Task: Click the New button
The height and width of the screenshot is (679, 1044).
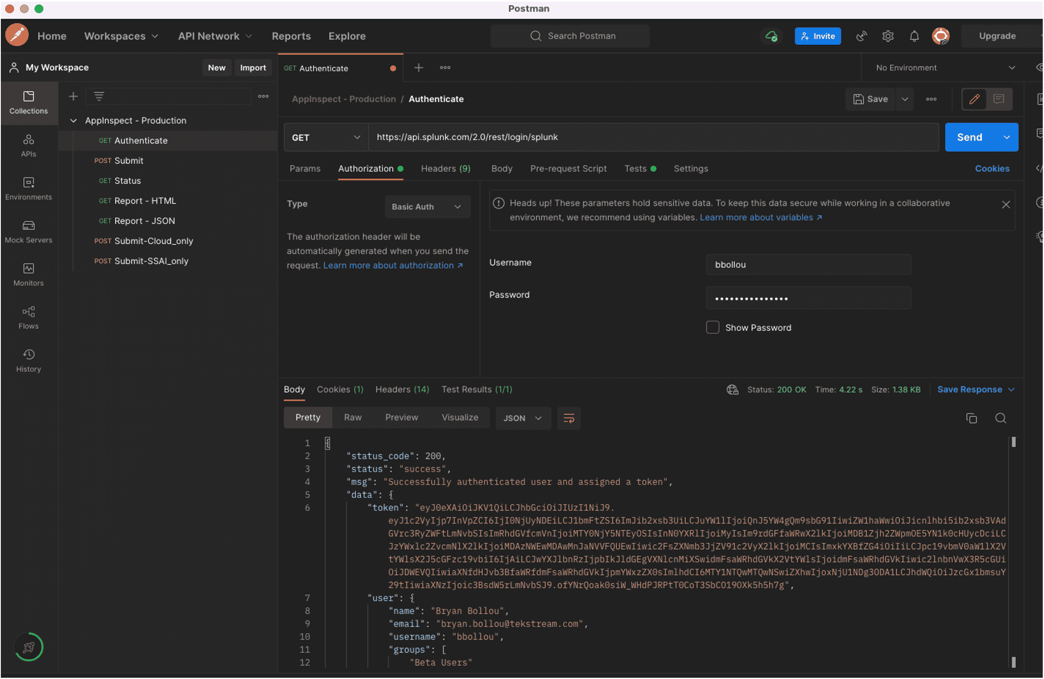Action: 216,68
